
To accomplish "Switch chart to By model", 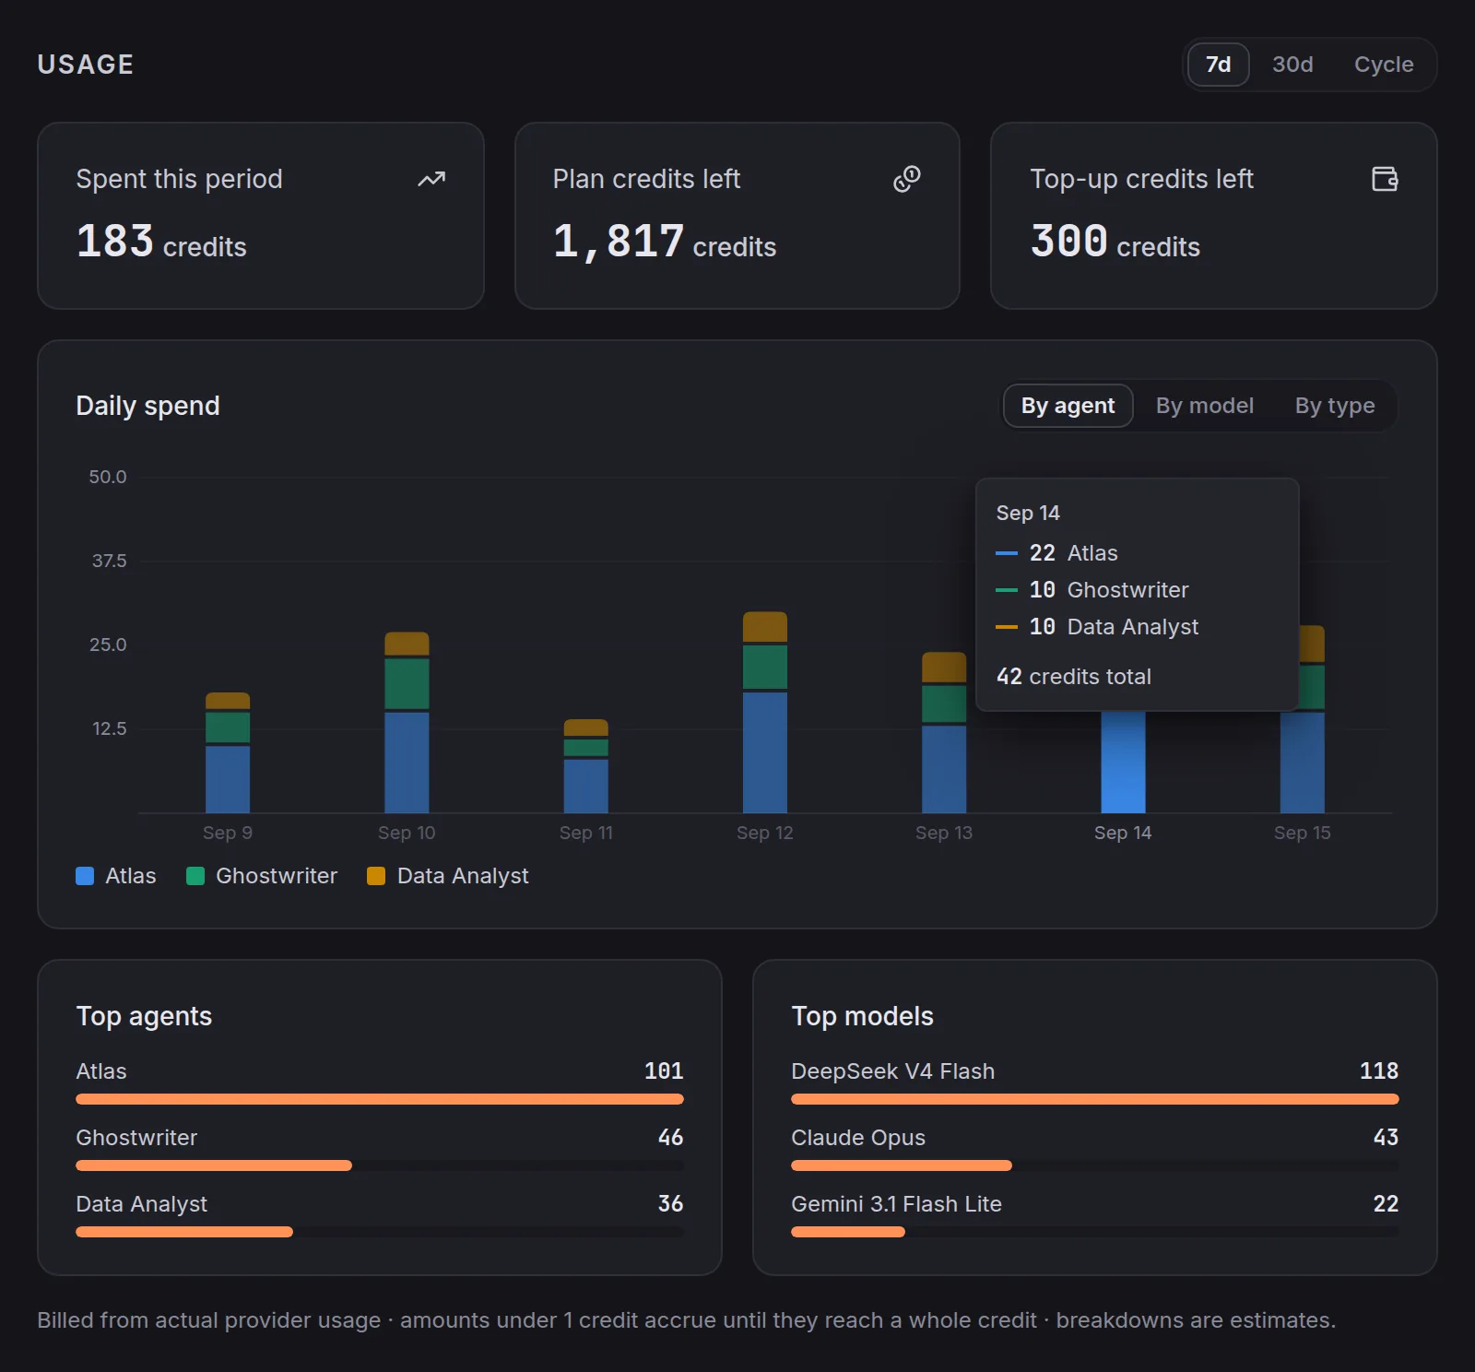I will 1205,406.
